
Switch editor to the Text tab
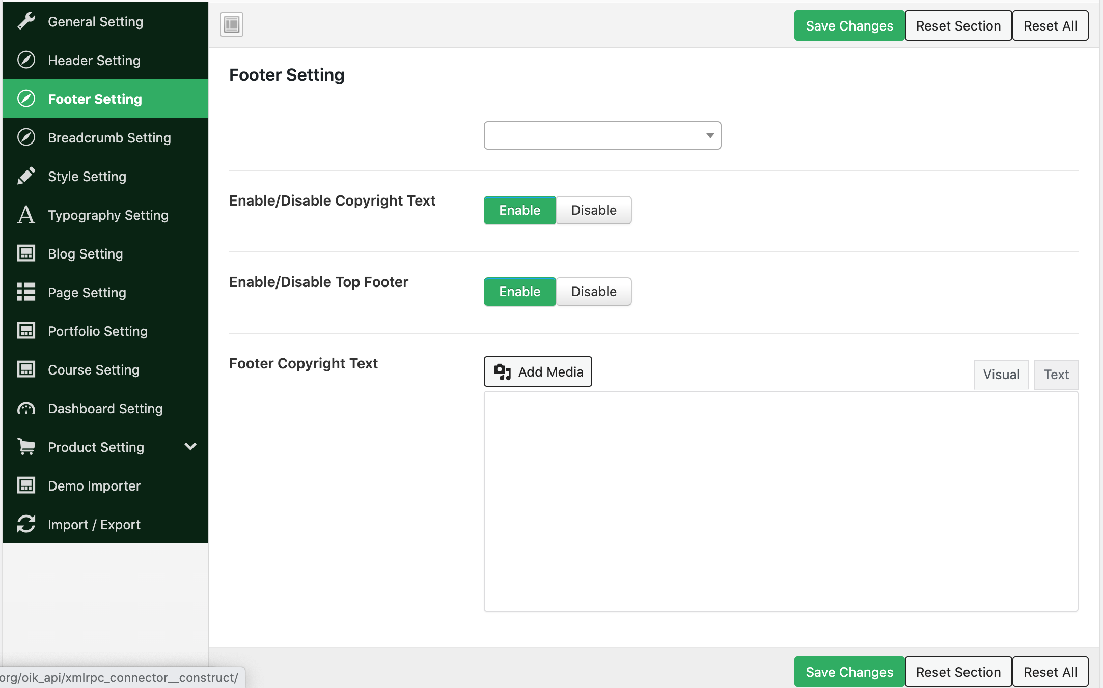click(1056, 375)
